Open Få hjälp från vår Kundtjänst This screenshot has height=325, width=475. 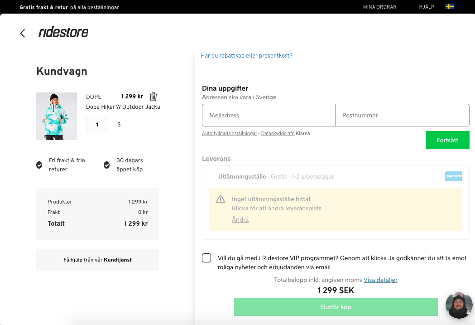(x=97, y=260)
